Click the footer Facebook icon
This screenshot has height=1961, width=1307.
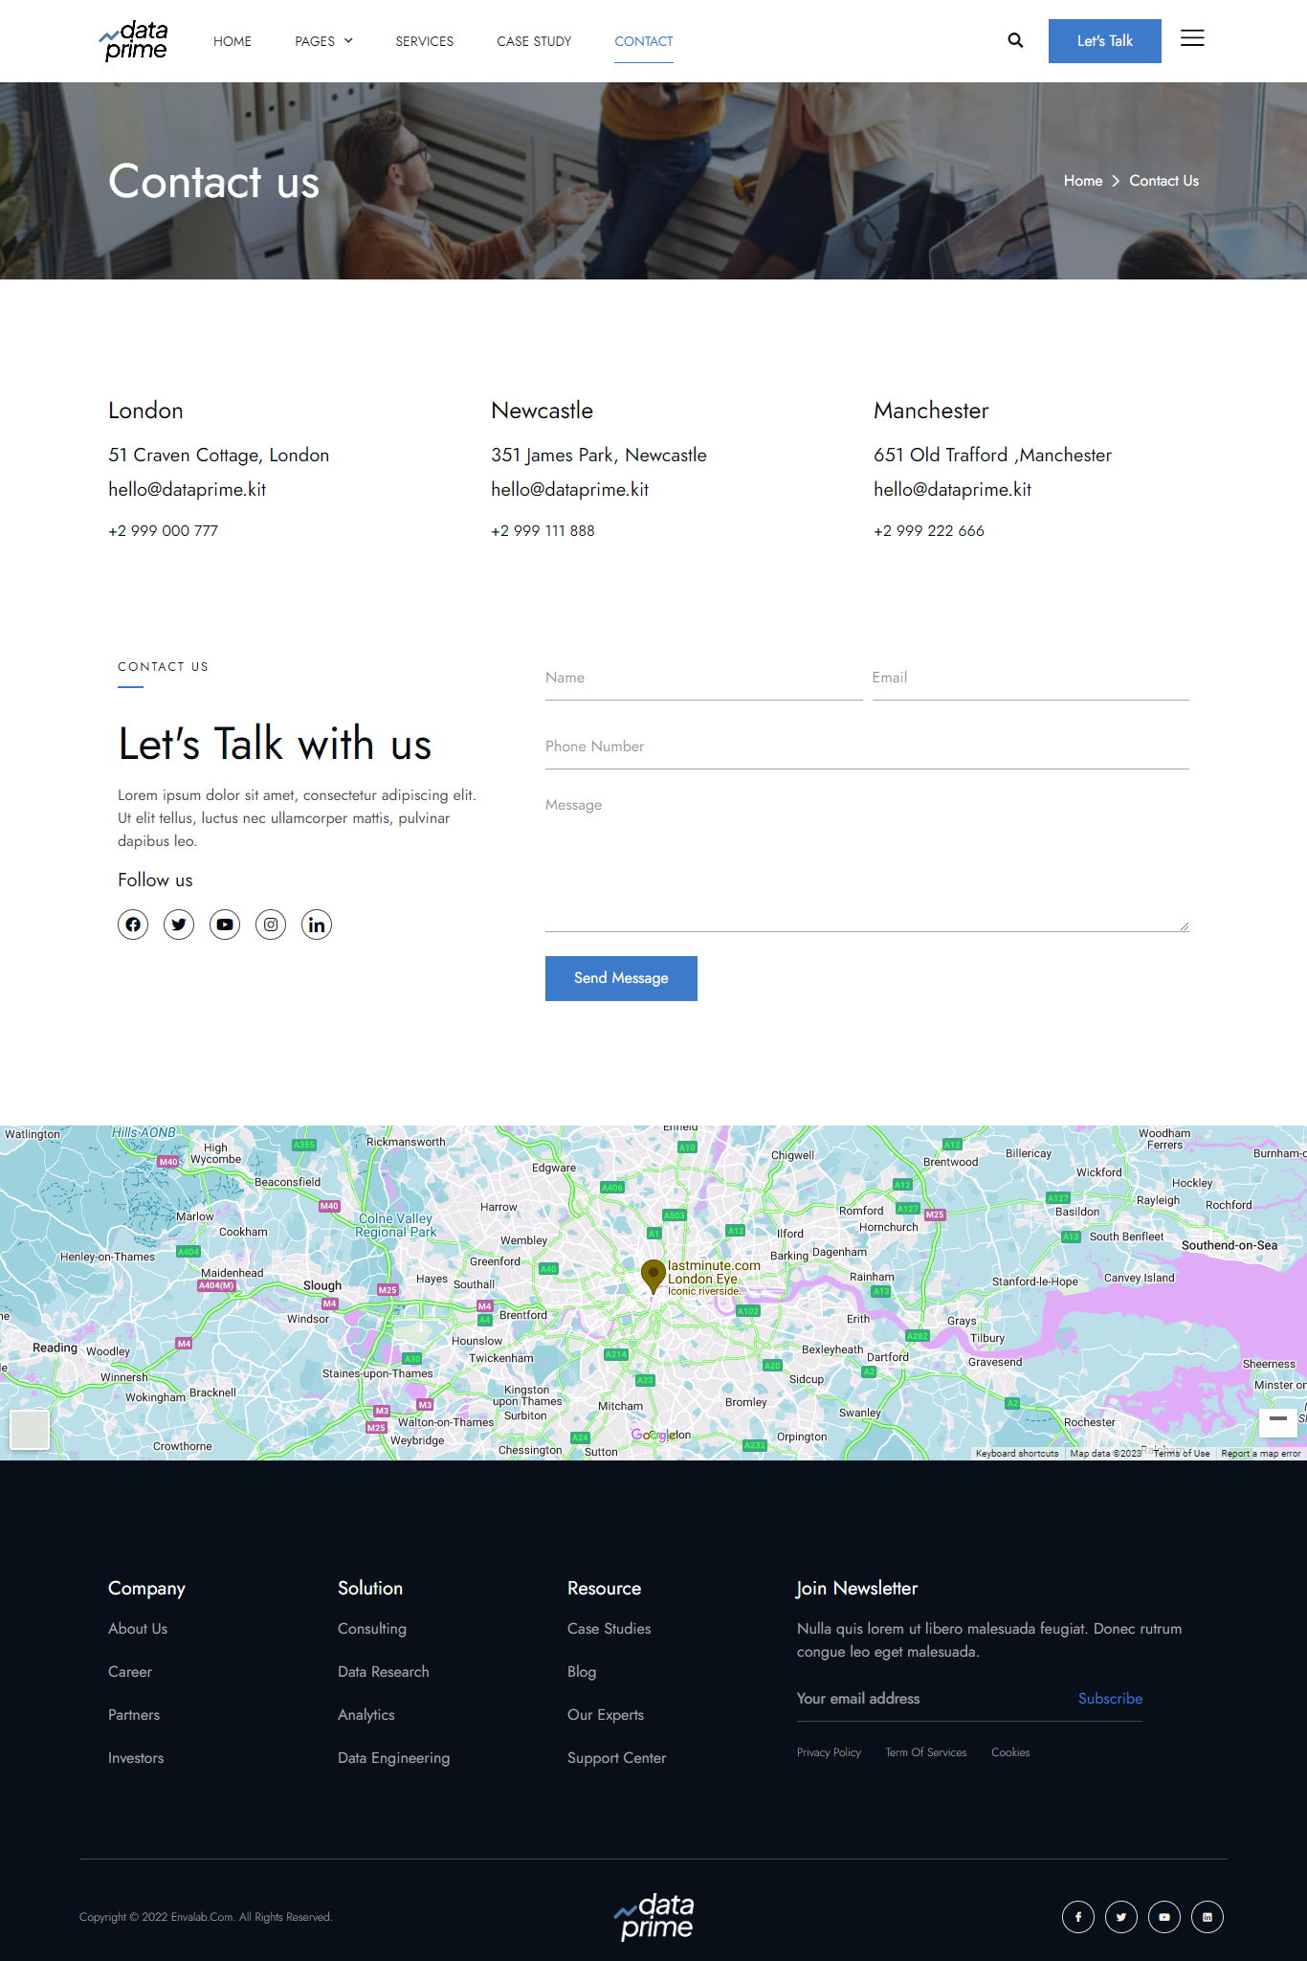click(1078, 1917)
